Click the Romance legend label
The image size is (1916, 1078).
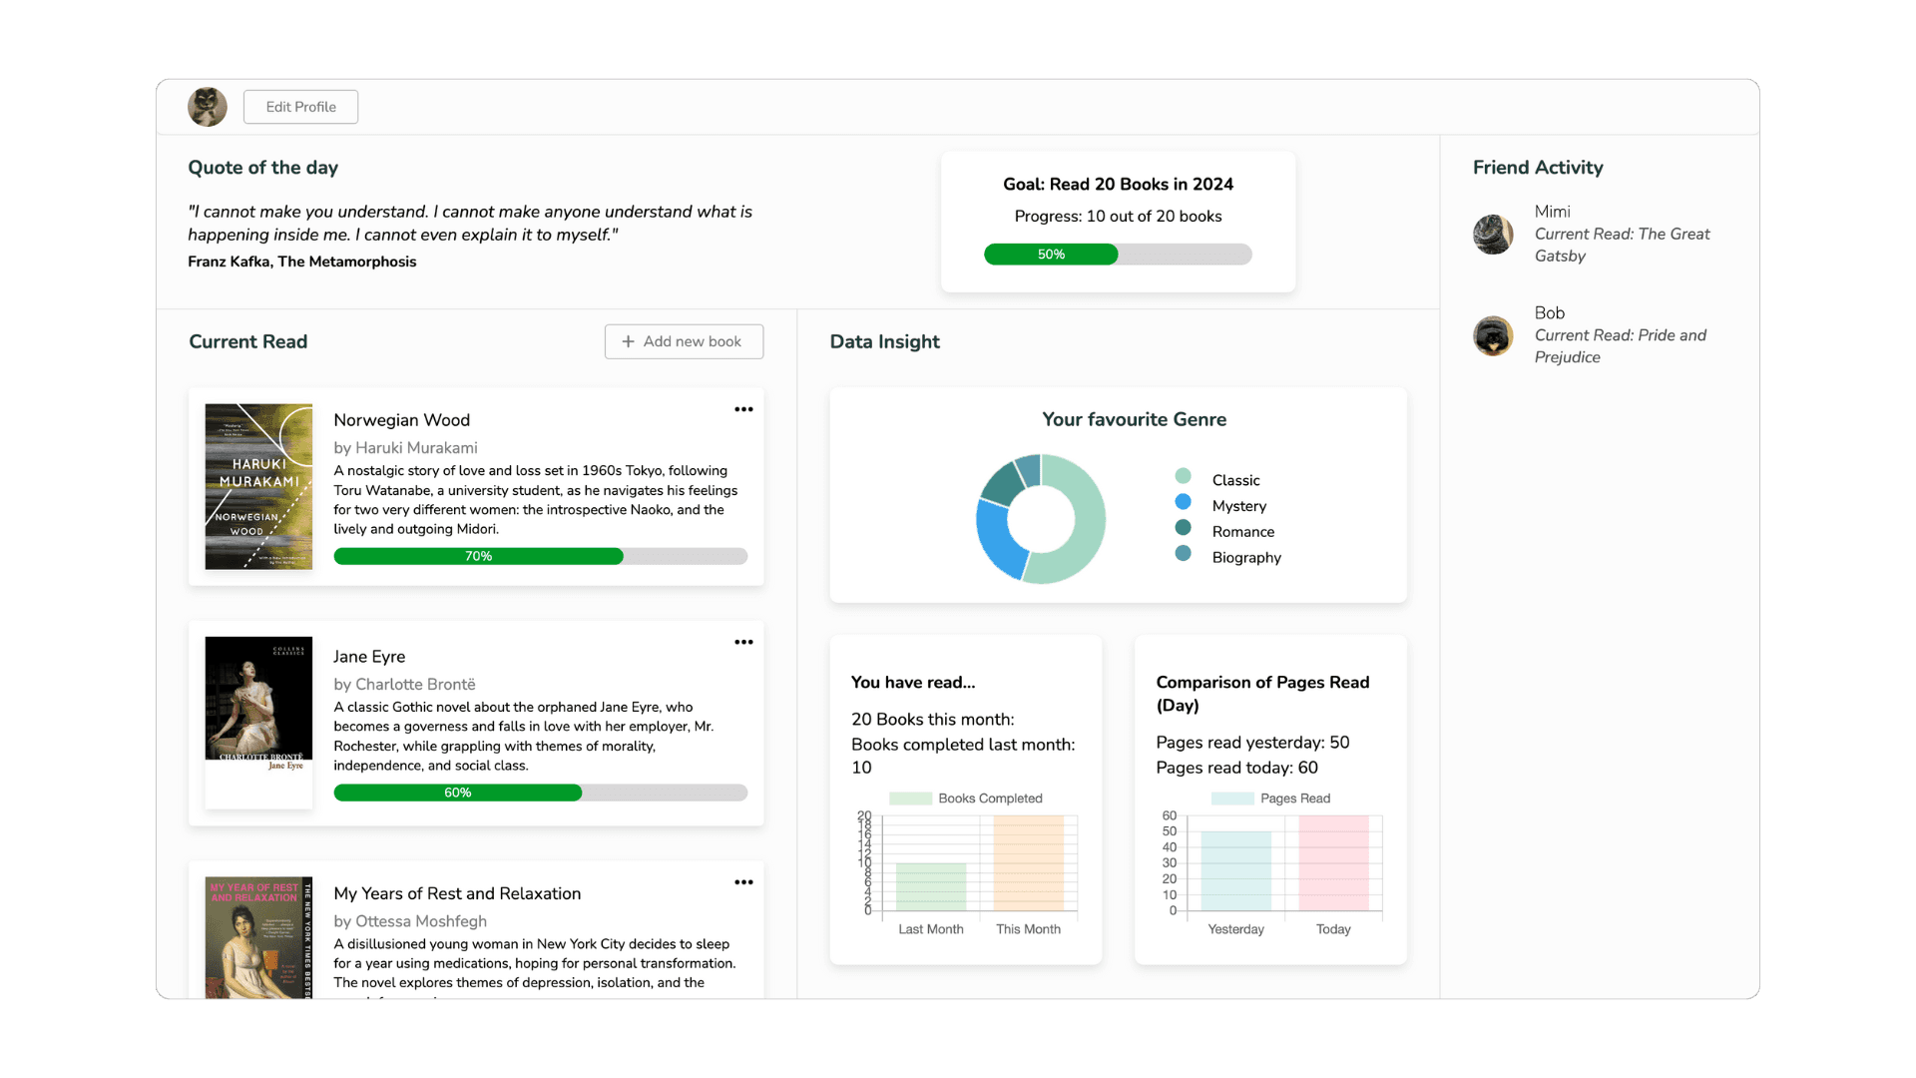tap(1242, 532)
